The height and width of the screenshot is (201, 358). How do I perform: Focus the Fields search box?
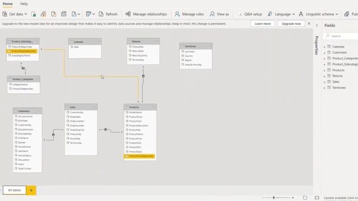341,36
